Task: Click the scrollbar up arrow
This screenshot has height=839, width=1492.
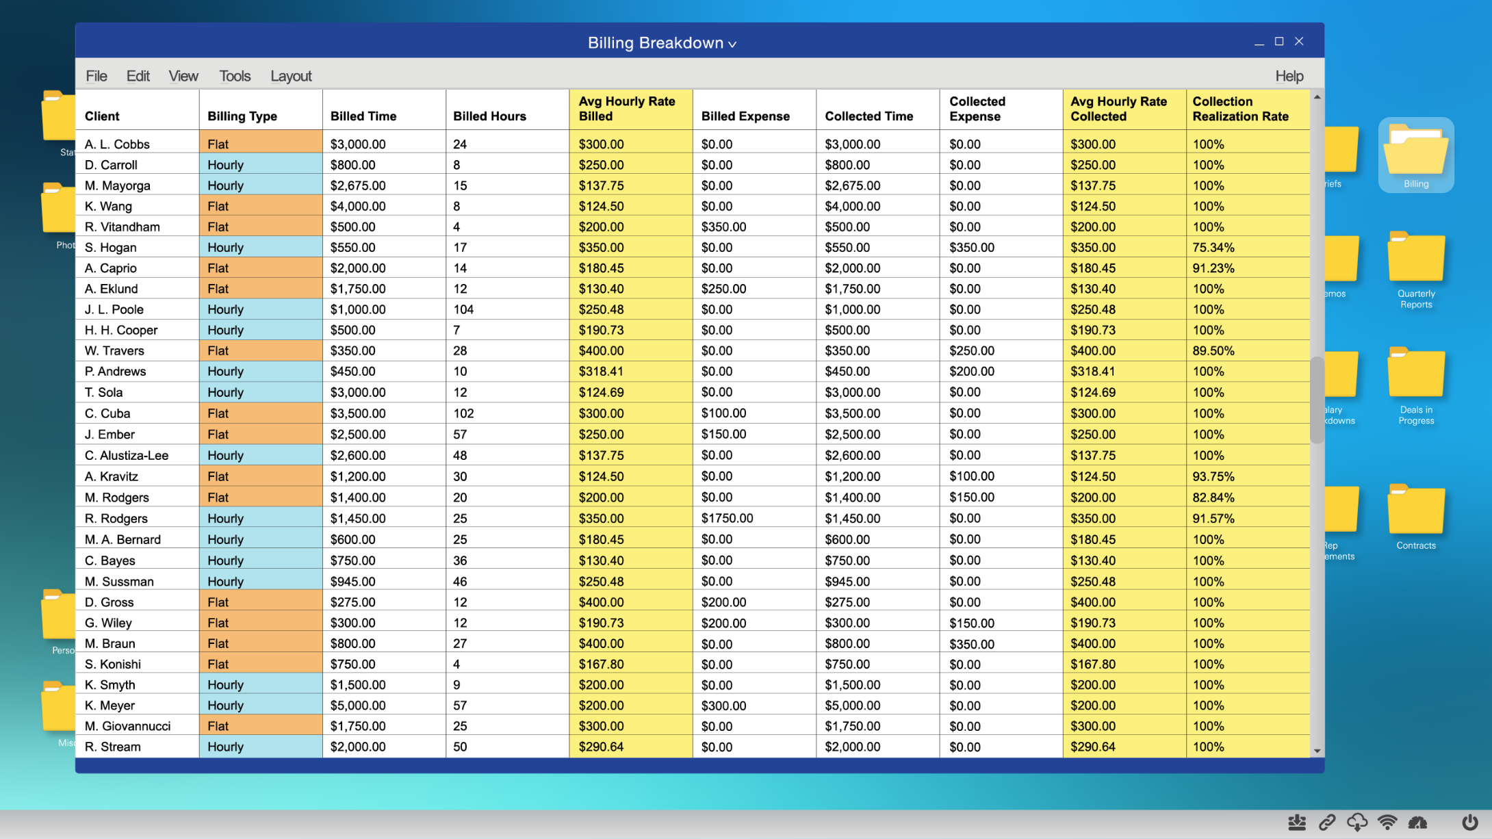Action: 1317,97
